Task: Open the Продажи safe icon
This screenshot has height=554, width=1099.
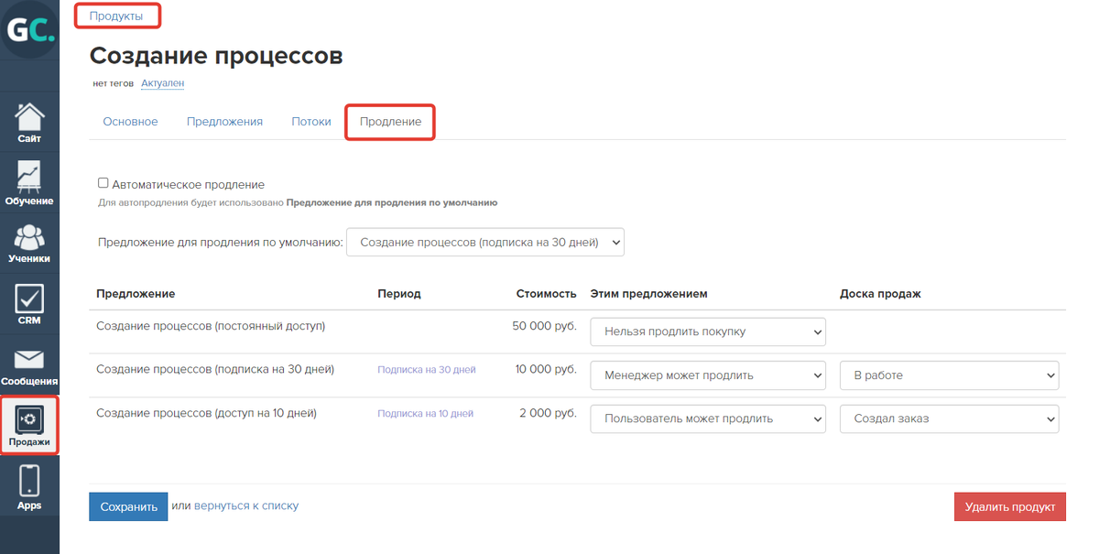Action: [x=29, y=420]
